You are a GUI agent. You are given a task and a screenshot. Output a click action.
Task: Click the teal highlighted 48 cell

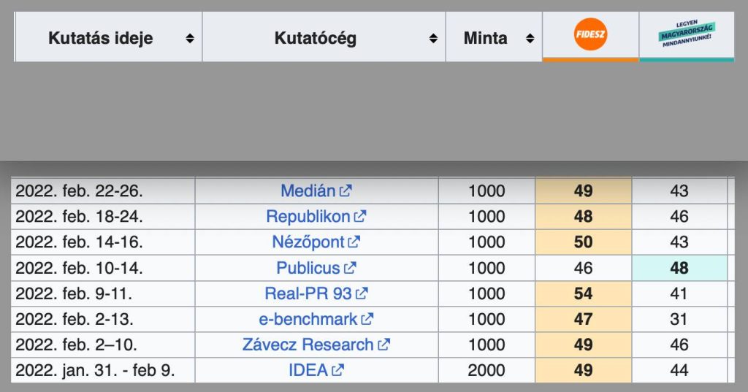click(x=679, y=268)
